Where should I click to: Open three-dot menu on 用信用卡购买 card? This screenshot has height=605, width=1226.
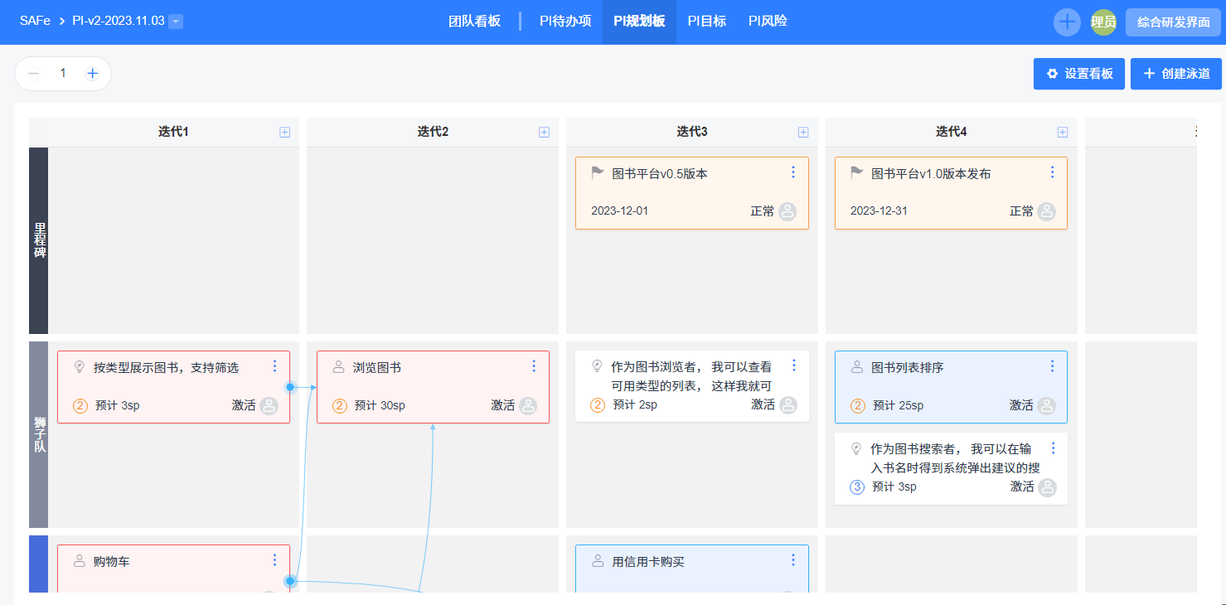(x=792, y=560)
